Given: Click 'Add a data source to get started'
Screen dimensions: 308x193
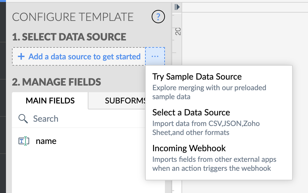Looking at the screenshot, I should coord(84,56).
